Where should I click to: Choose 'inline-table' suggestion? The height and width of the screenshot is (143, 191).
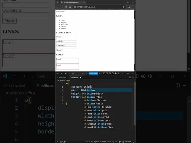(x=108, y=104)
